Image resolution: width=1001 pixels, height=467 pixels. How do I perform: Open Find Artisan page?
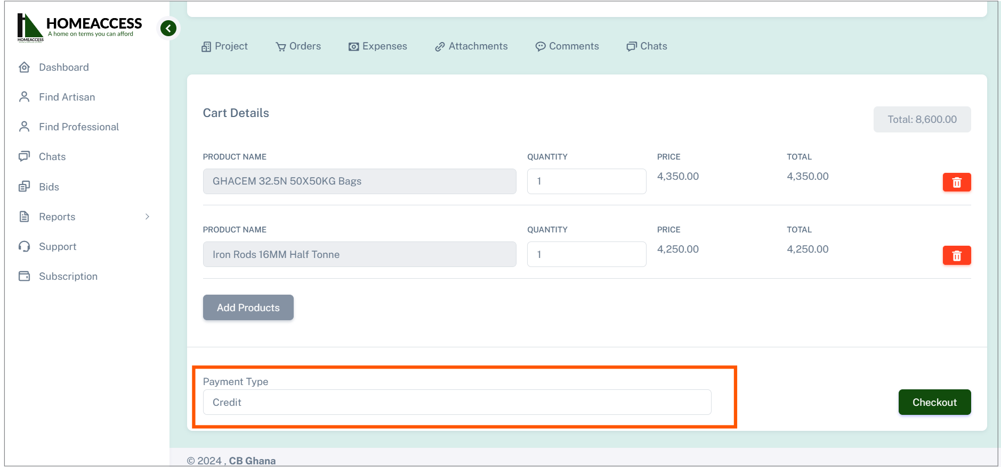point(67,97)
